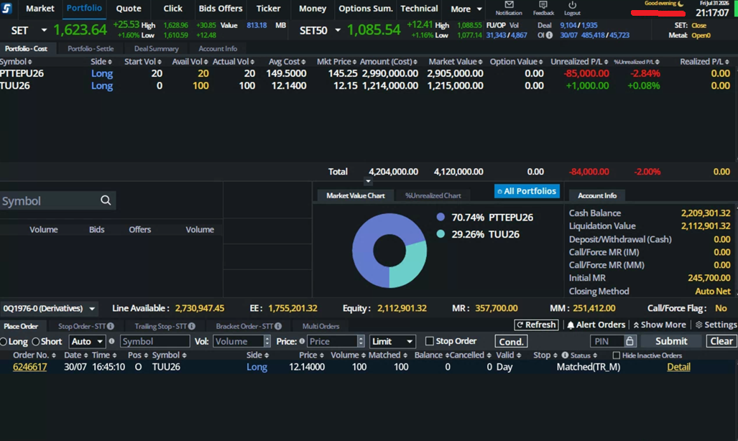Open the Bids Offers menu
The height and width of the screenshot is (441, 738).
(x=221, y=9)
